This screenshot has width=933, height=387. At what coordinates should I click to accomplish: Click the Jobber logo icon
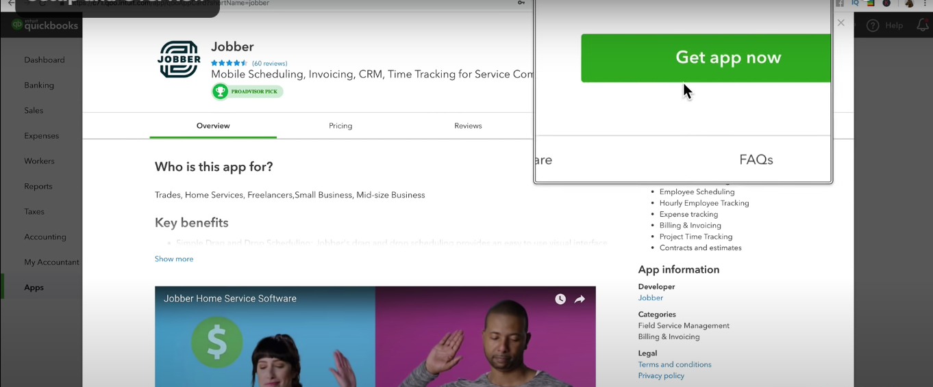point(179,59)
